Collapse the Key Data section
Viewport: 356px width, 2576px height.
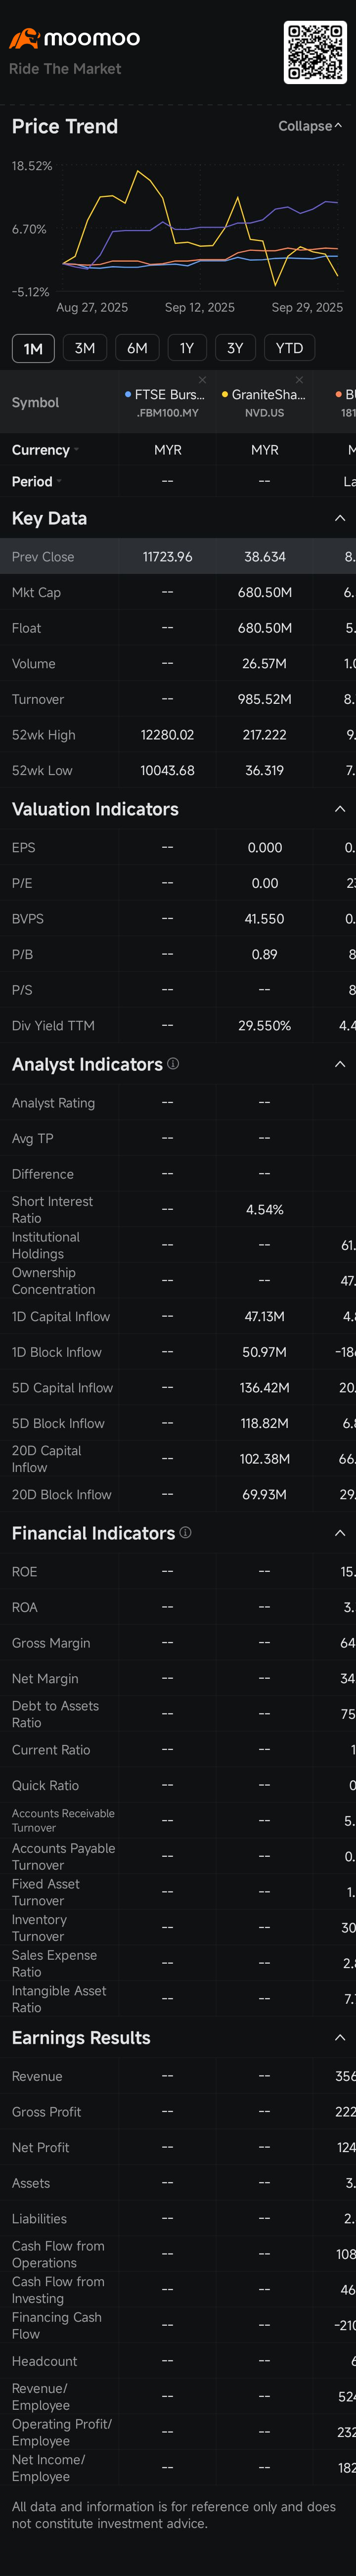(340, 518)
